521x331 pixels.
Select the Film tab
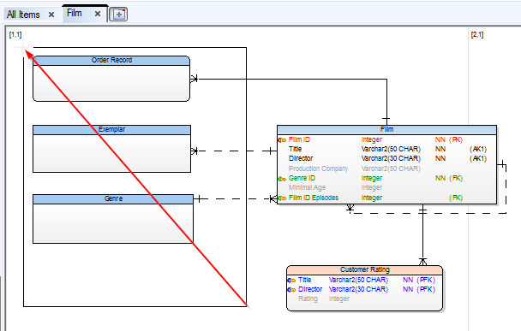pyautogui.click(x=74, y=14)
